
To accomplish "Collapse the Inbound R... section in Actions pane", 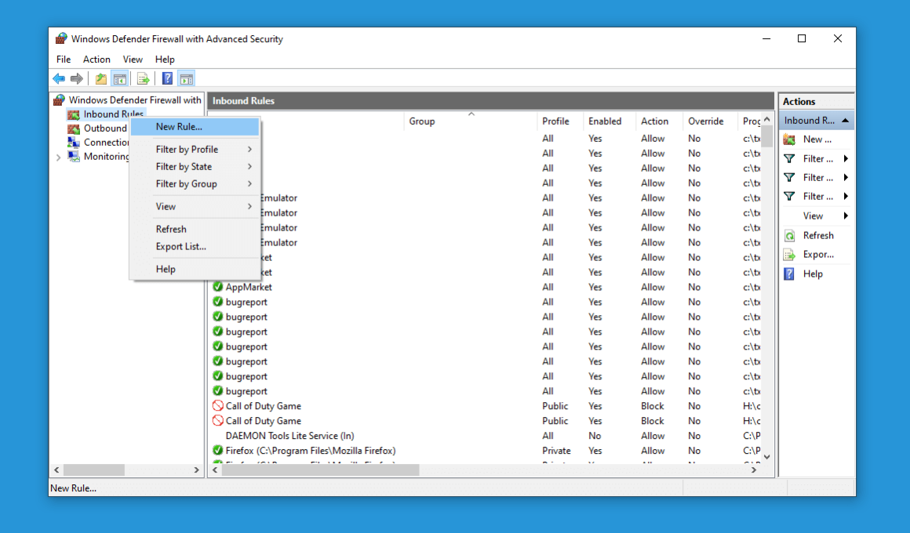I will tap(846, 121).
